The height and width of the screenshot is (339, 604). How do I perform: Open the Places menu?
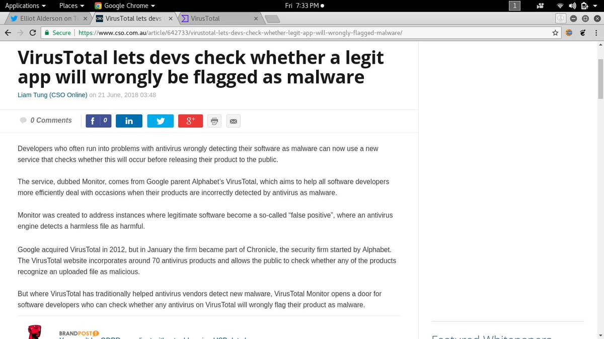click(x=71, y=6)
